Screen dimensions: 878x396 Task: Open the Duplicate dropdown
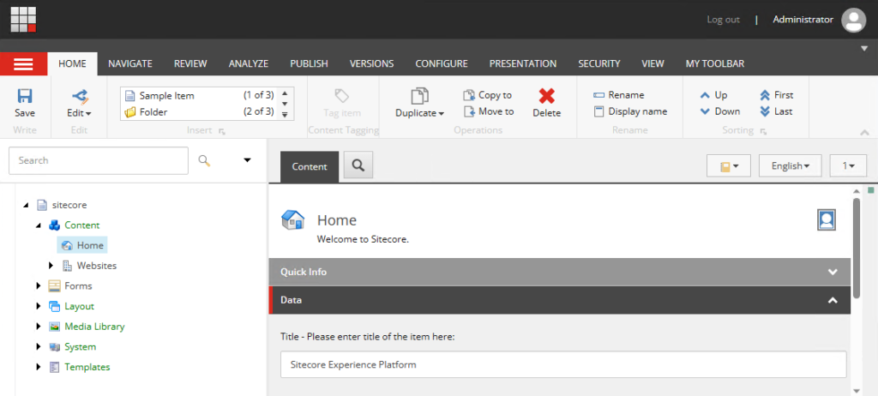click(419, 113)
